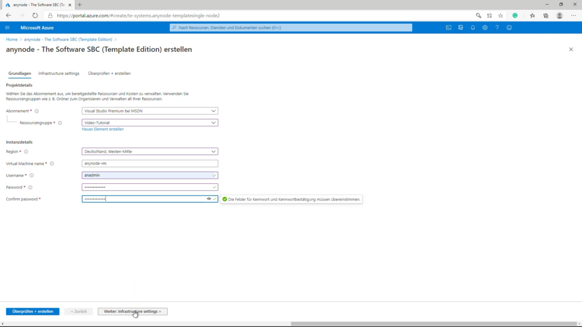This screenshot has height=327, width=582.
Task: Switch to the Infrastructure settings tab
Action: coord(59,73)
